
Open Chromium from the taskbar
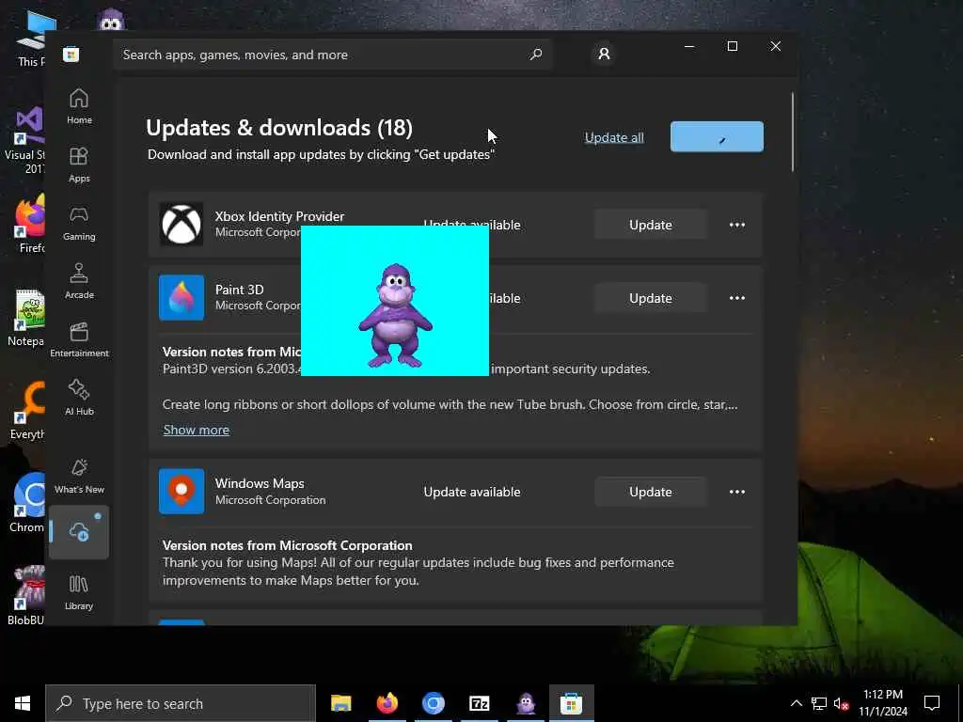[x=433, y=703]
